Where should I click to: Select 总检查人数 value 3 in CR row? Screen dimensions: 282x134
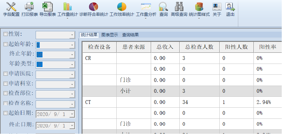click(199, 58)
